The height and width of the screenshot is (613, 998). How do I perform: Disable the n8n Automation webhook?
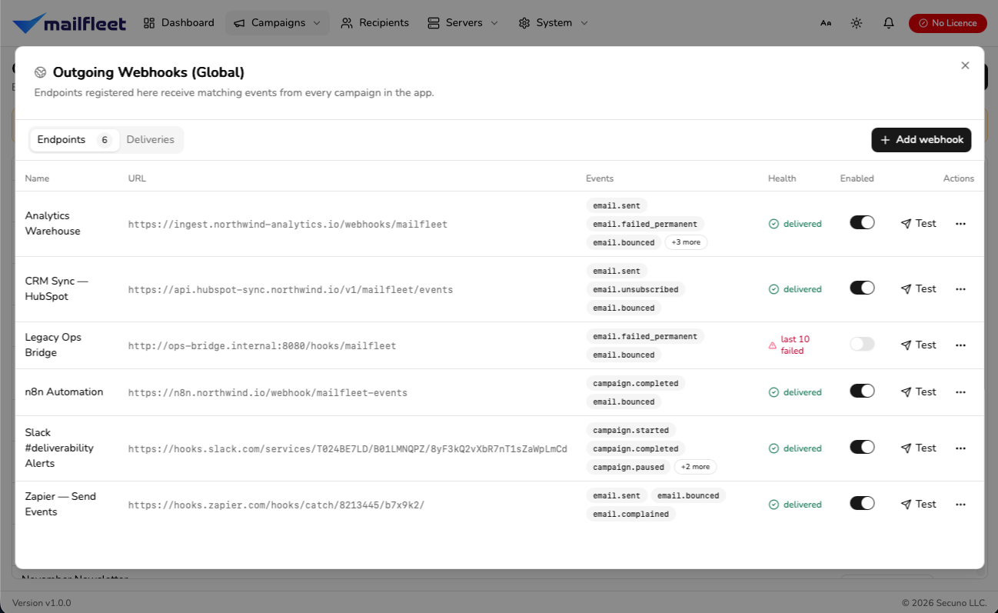[862, 391]
